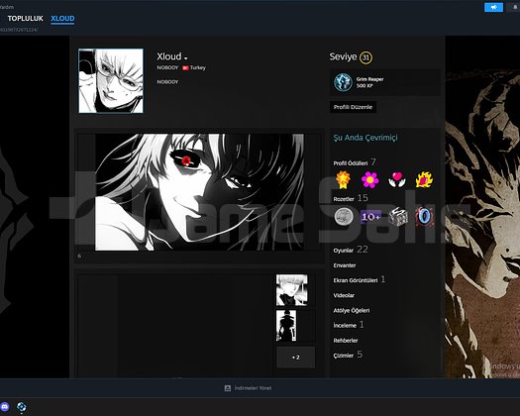Viewport: 520px width, 416px height.
Task: Click the silver cube badge icon
Action: (x=397, y=217)
